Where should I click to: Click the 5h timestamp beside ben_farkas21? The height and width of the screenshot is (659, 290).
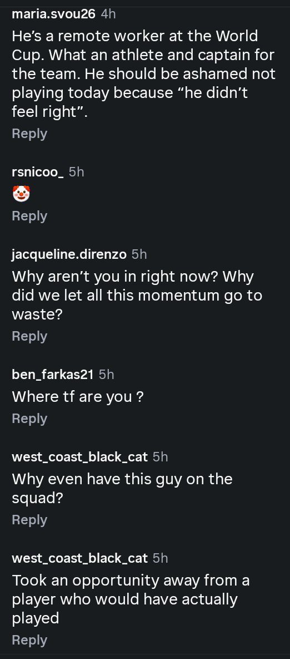tap(107, 375)
